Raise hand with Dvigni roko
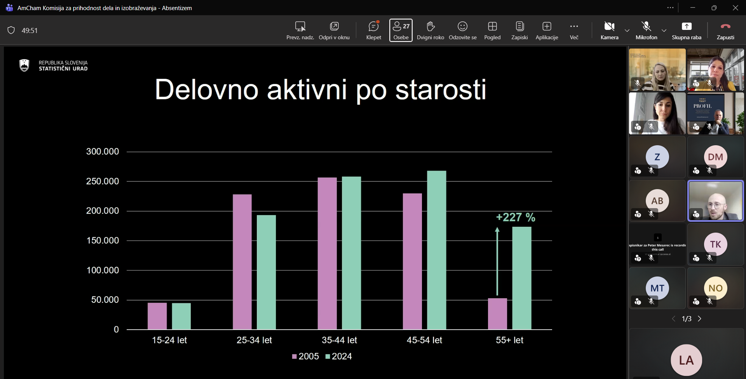Image resolution: width=746 pixels, height=379 pixels. pos(430,30)
